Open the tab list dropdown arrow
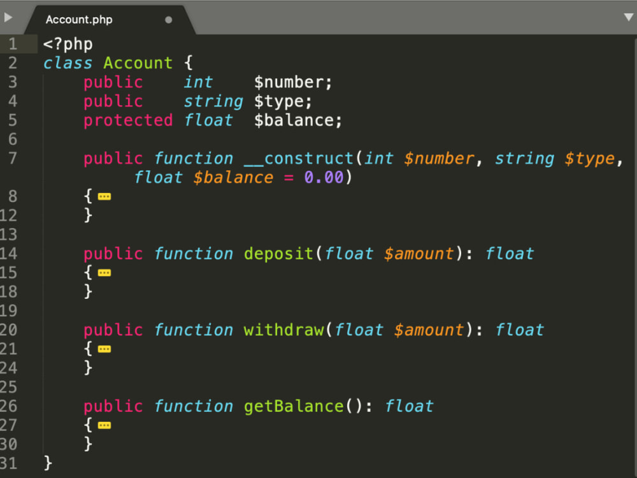The height and width of the screenshot is (478, 637). (x=628, y=17)
